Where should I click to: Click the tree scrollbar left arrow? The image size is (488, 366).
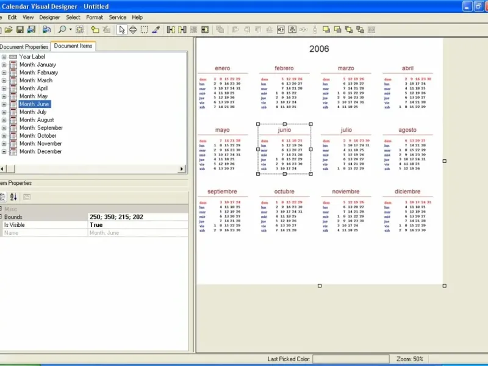click(2, 169)
